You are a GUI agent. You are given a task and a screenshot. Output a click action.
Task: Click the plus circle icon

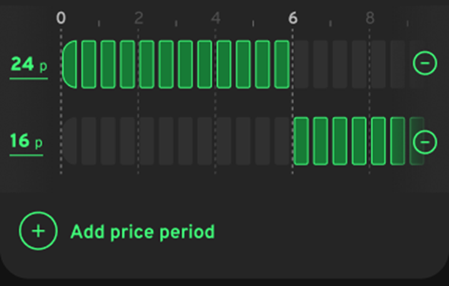click(38, 231)
